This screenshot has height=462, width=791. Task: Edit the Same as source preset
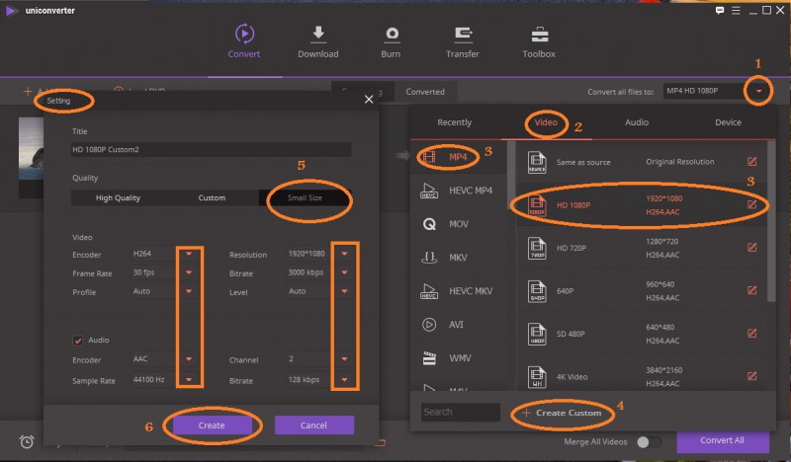click(x=751, y=161)
